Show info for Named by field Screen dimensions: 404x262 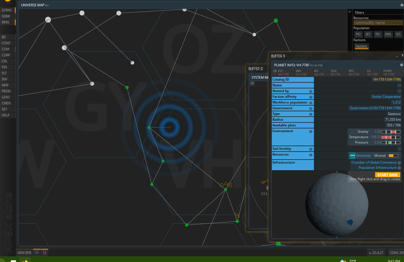tap(311, 91)
